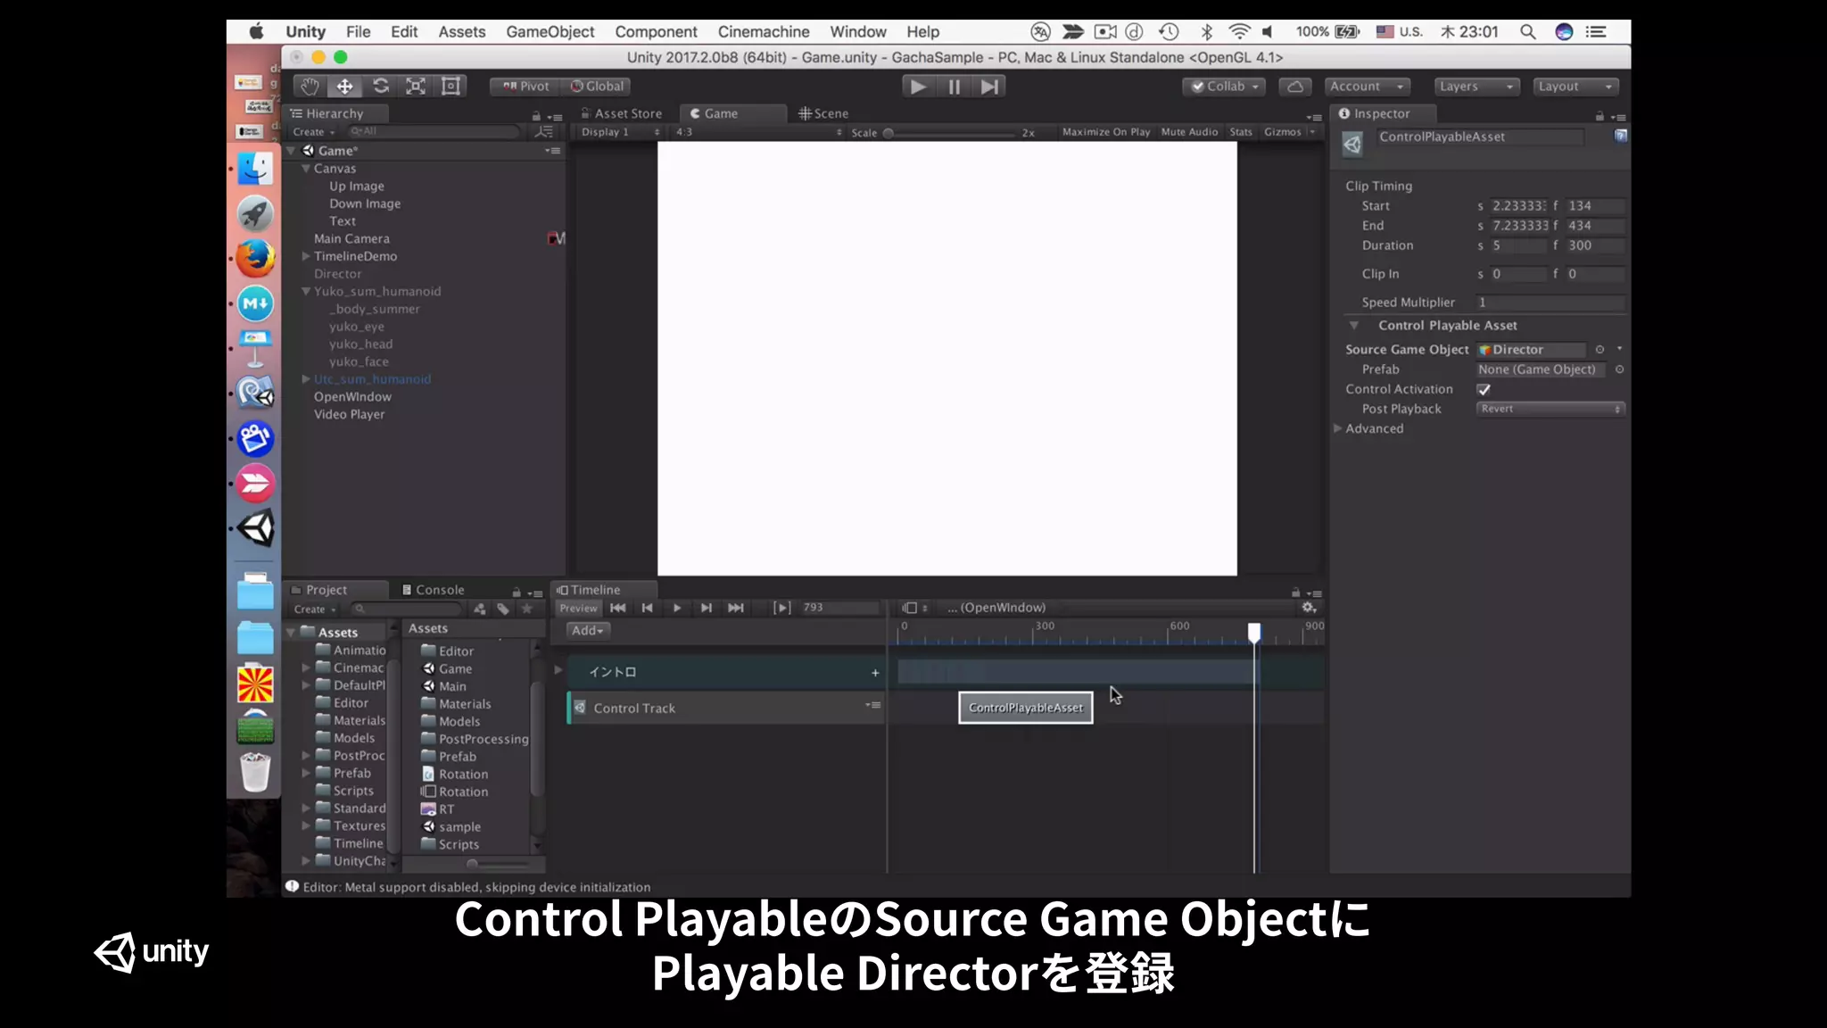Select the ControlPlayableAsset clip
The image size is (1827, 1028).
point(1026,708)
